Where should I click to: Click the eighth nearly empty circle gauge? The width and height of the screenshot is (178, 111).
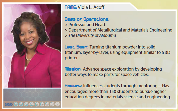click(52, 104)
